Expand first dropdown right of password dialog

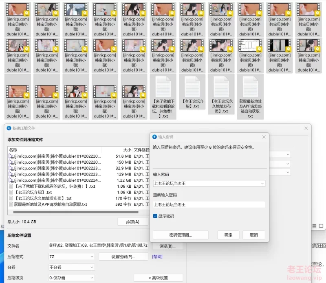pos(288,155)
